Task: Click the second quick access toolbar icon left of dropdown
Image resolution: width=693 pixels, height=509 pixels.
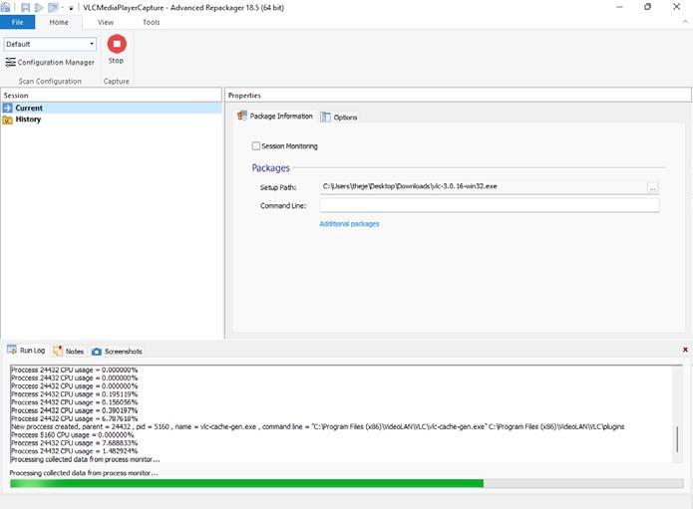Action: [x=54, y=8]
